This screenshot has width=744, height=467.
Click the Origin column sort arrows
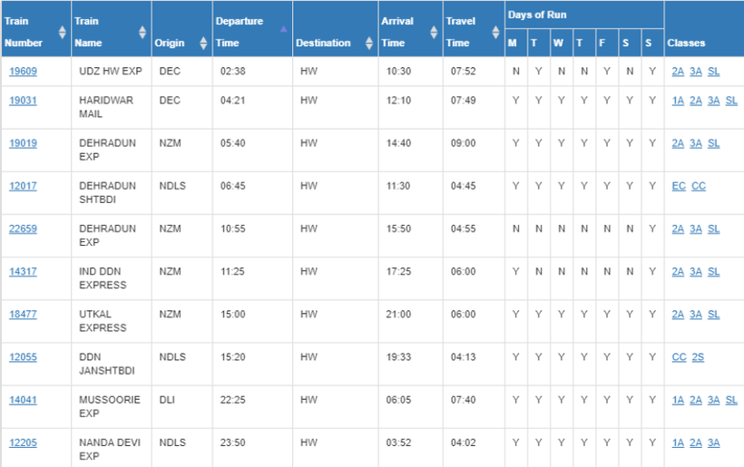coord(203,43)
